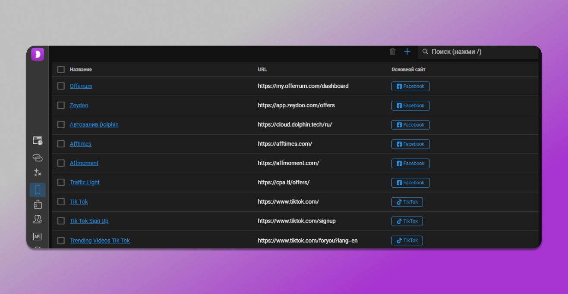The image size is (568, 294).
Task: Open the proxies chain-link sidebar icon
Action: (x=38, y=158)
